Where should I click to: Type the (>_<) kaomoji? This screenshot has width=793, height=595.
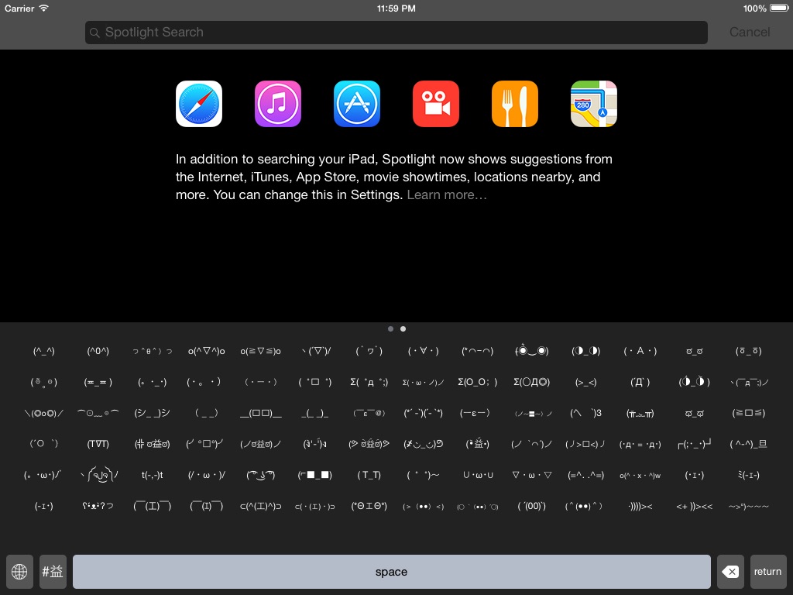tap(586, 382)
